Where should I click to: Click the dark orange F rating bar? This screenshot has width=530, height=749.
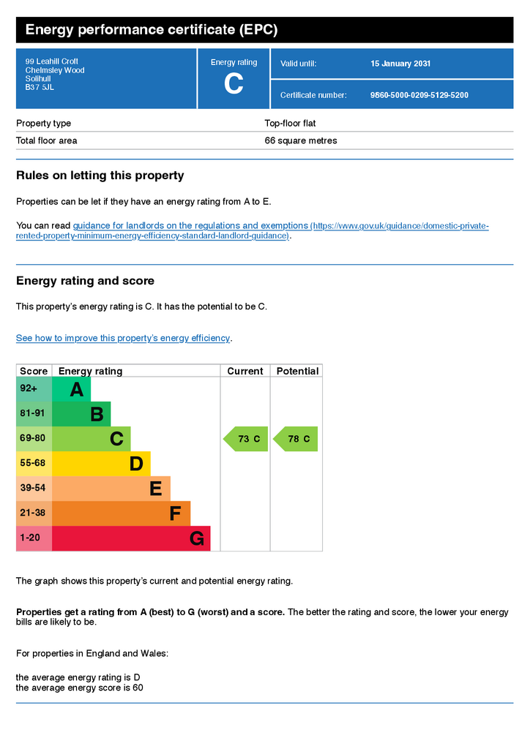pyautogui.click(x=122, y=513)
